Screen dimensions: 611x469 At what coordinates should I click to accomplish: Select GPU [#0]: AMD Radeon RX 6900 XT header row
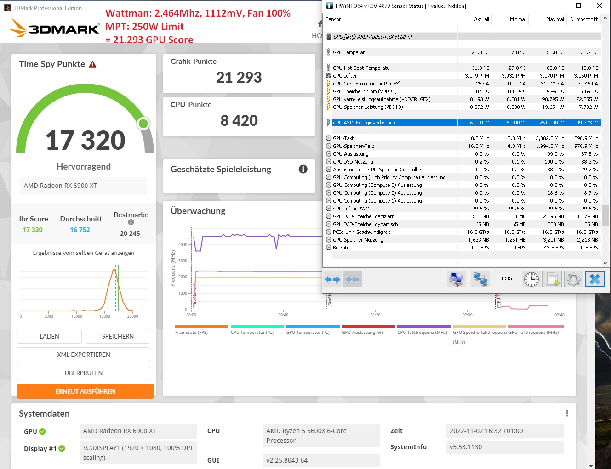(462, 37)
